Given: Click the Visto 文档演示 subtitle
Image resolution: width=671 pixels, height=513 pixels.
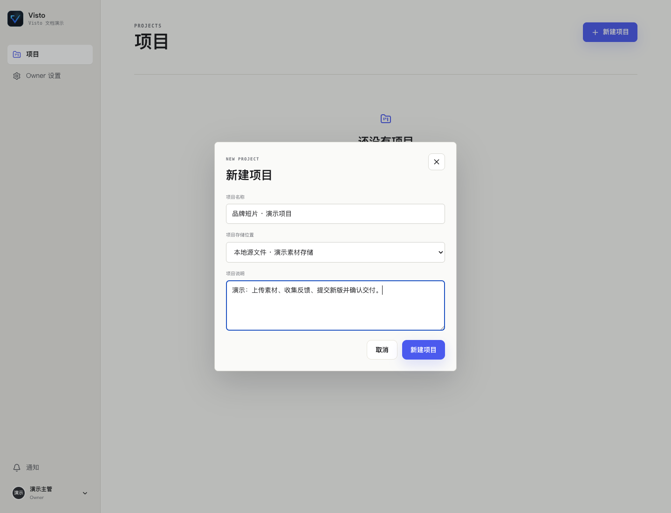Looking at the screenshot, I should pos(46,23).
